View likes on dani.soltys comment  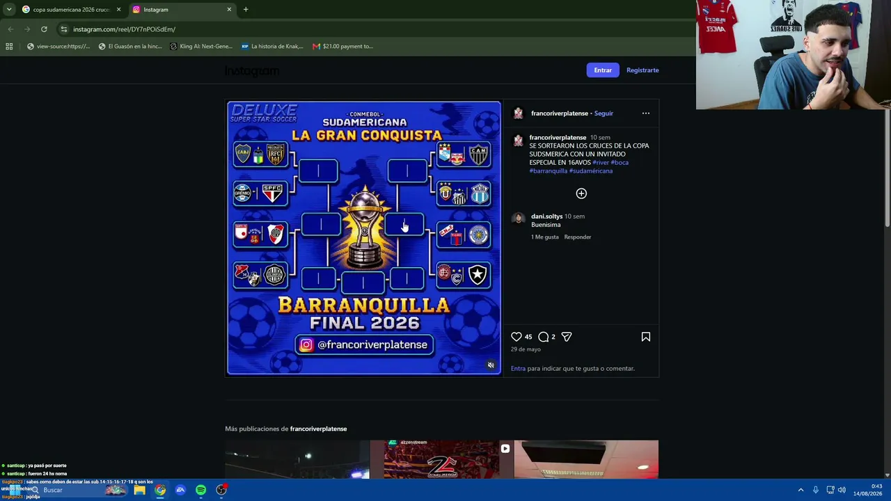(545, 237)
